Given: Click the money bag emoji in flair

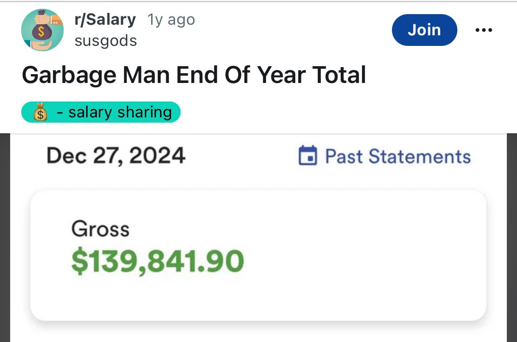Looking at the screenshot, I should [x=40, y=112].
